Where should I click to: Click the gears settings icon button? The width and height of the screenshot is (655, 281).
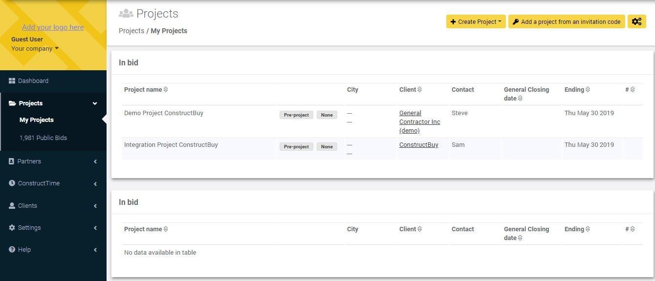[x=636, y=21]
